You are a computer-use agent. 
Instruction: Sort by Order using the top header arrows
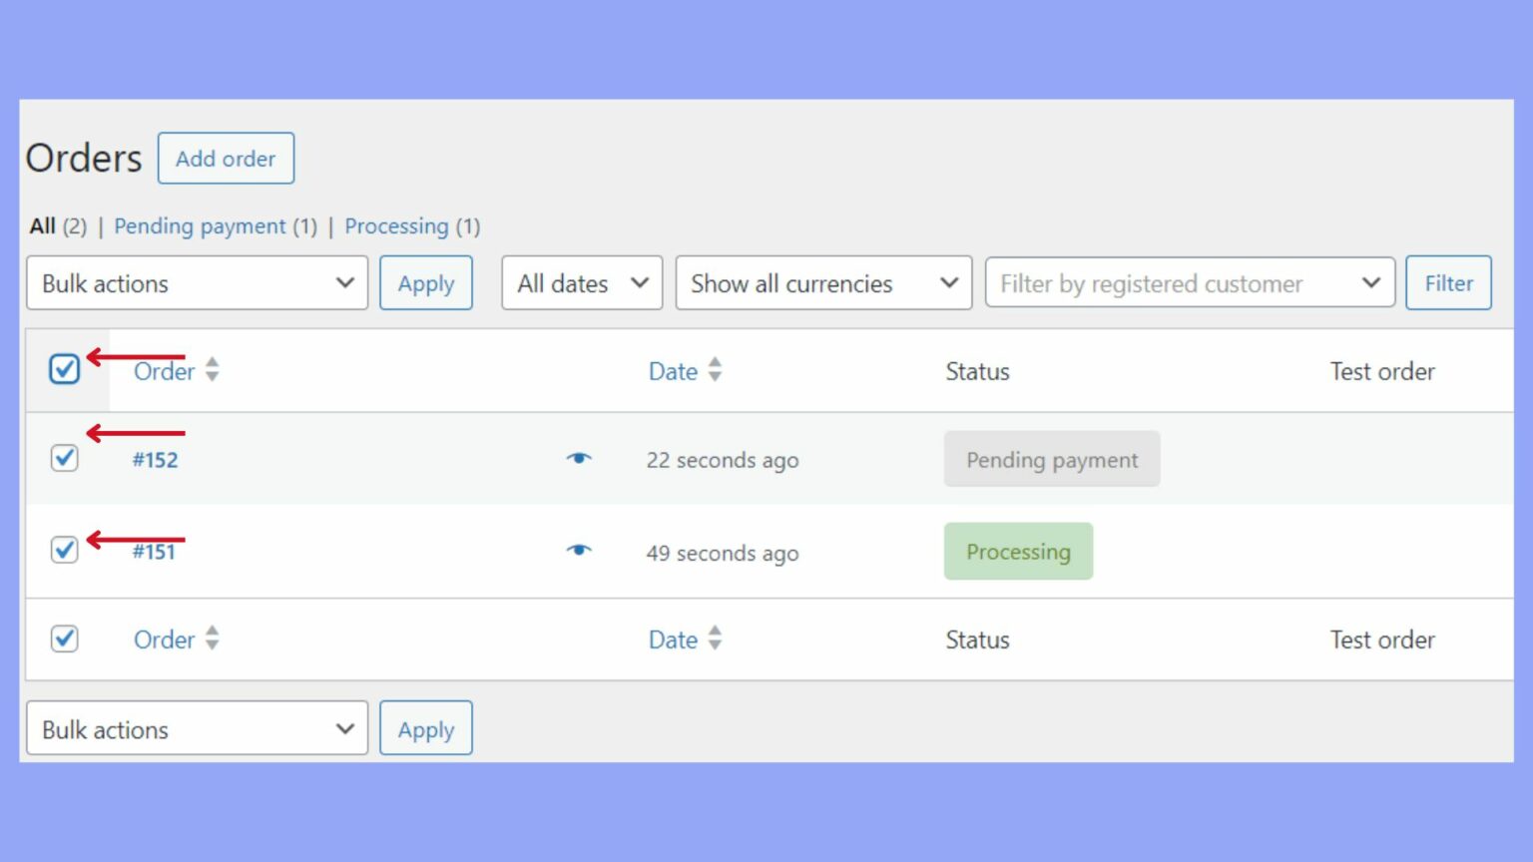pyautogui.click(x=212, y=370)
